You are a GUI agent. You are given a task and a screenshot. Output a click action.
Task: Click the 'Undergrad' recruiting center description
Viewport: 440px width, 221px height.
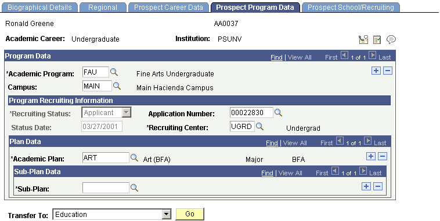(x=303, y=128)
